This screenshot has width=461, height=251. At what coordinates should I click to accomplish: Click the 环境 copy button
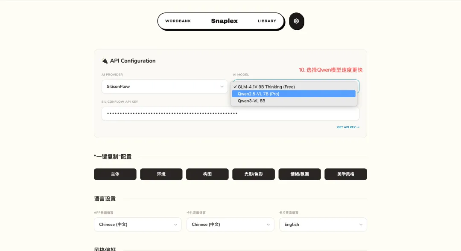point(161,174)
